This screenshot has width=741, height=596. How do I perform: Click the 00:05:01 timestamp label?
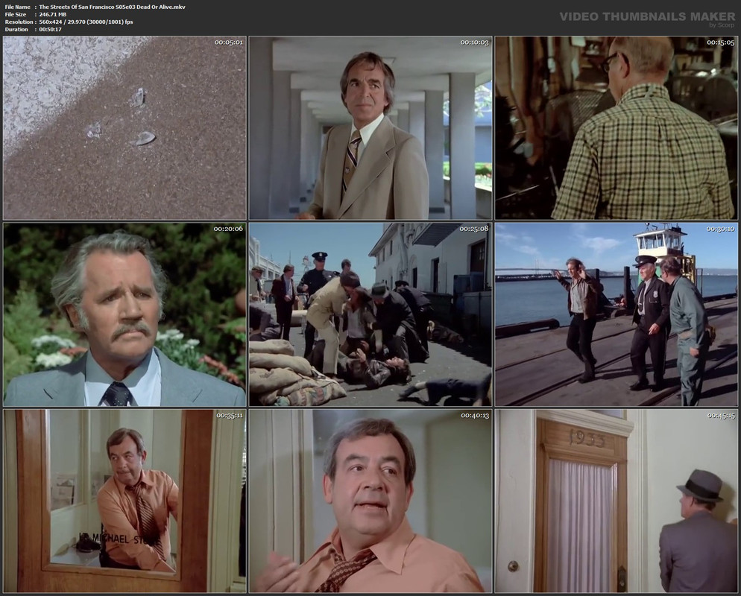click(x=229, y=42)
